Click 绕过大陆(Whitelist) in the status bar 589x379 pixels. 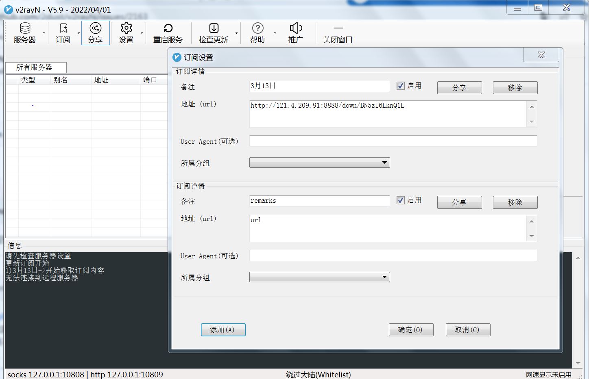coord(318,375)
